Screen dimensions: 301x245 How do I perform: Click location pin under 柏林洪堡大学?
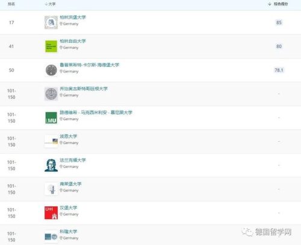(x=61, y=24)
